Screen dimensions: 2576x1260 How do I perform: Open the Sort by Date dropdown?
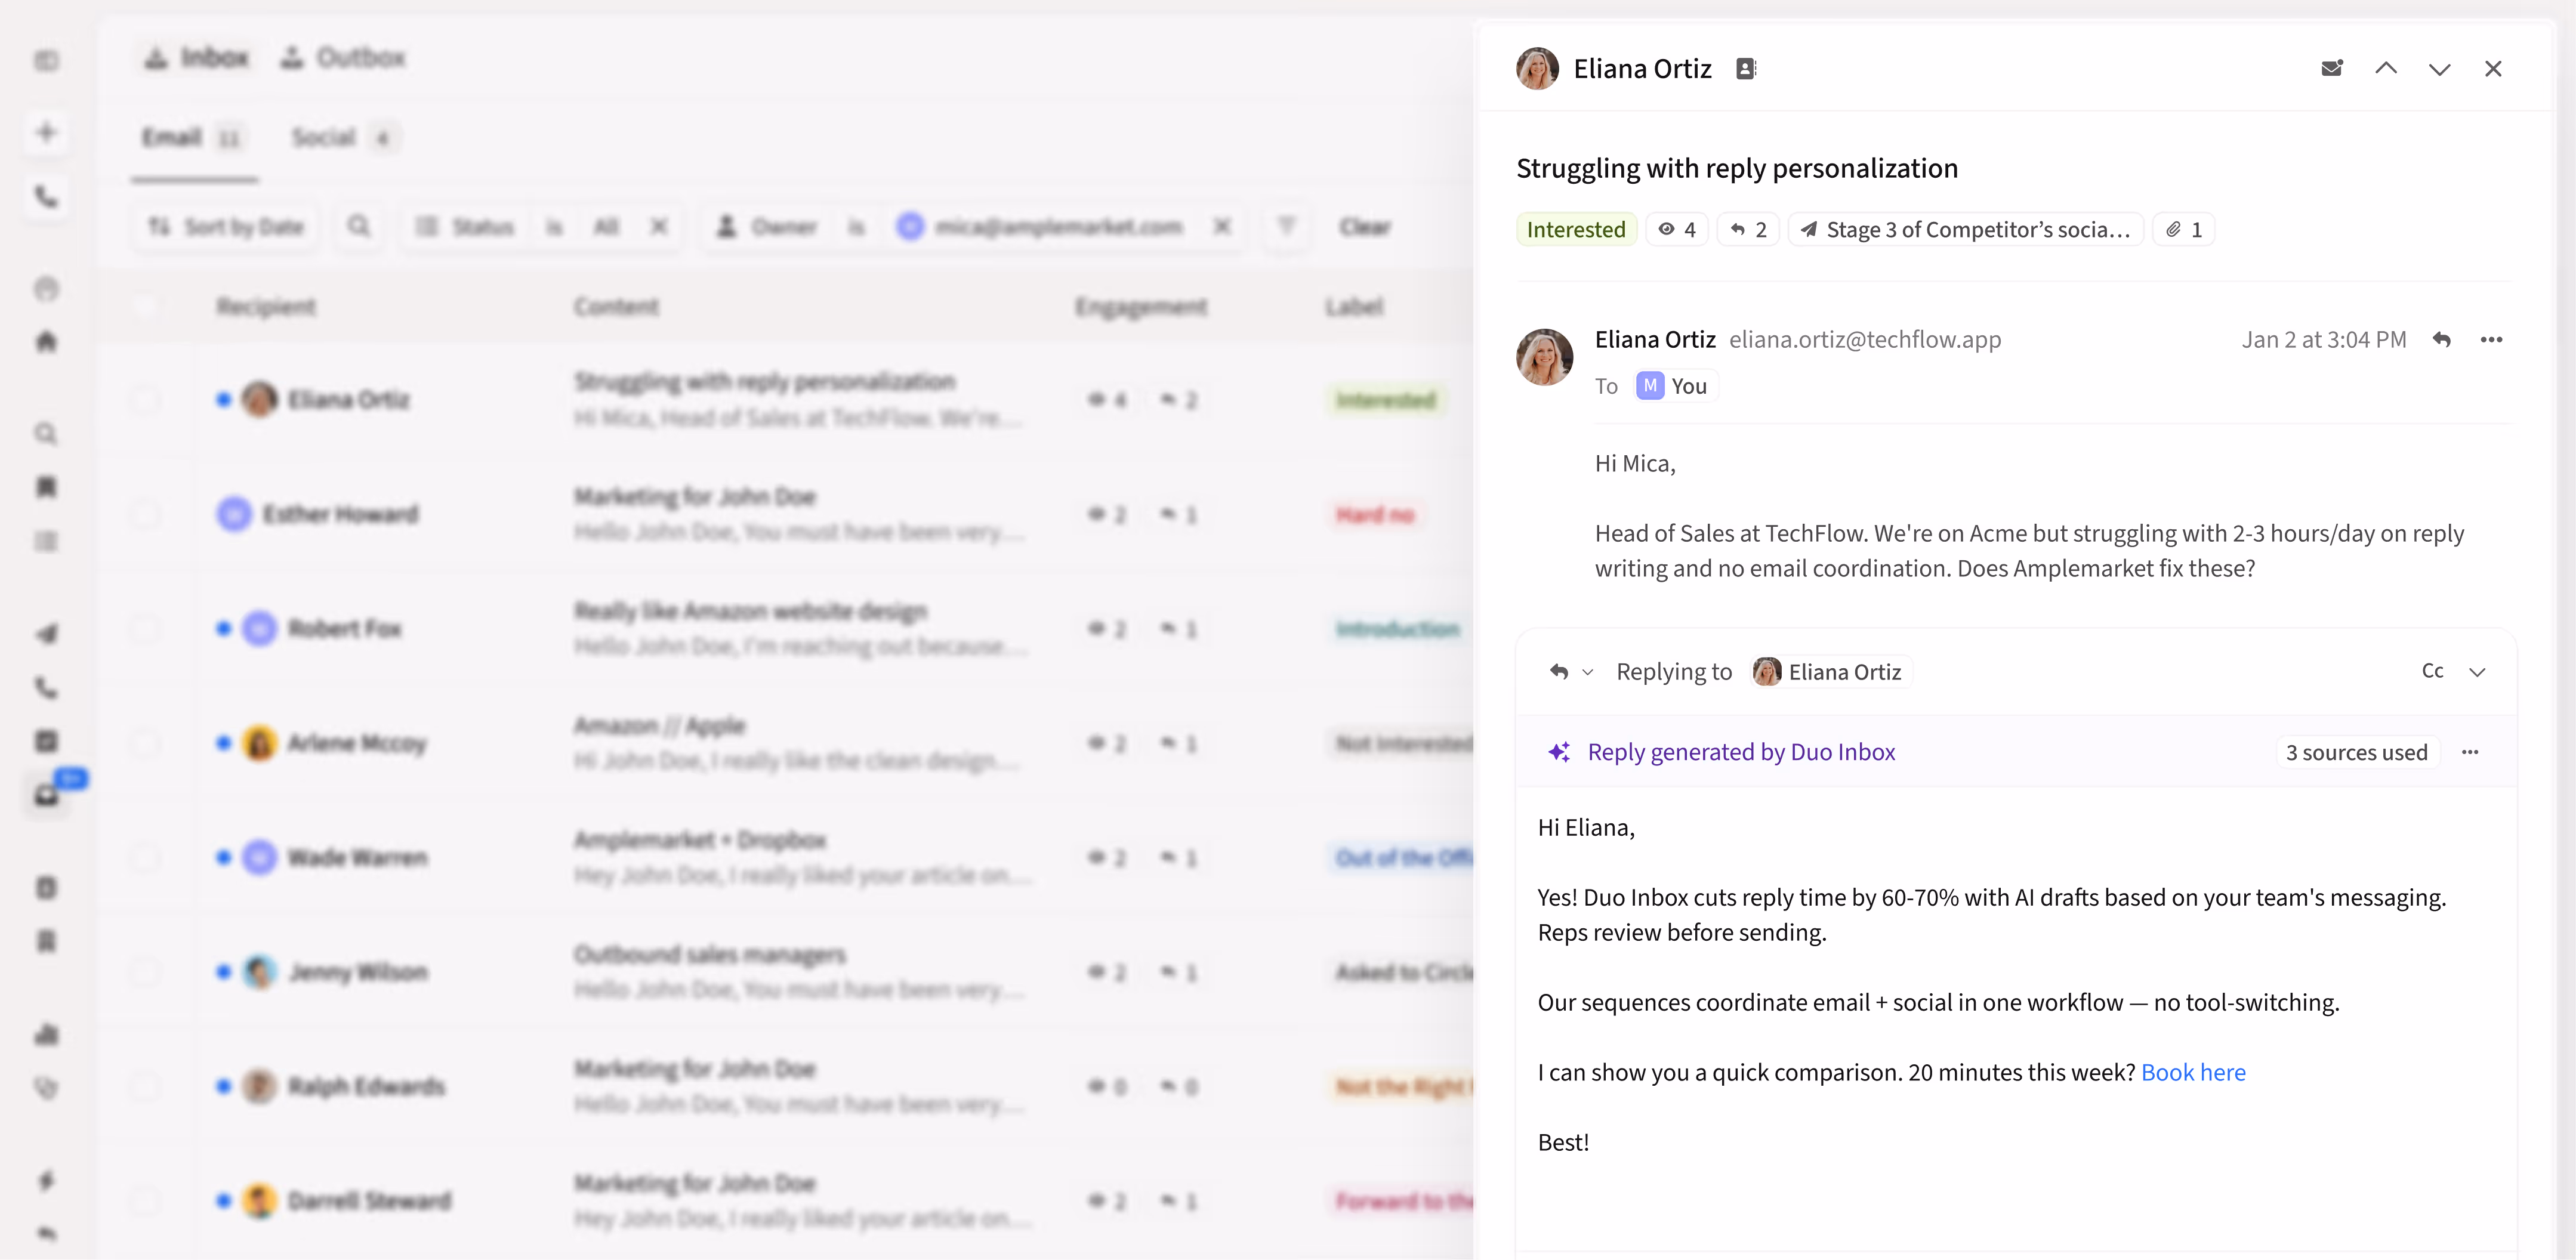point(224,226)
